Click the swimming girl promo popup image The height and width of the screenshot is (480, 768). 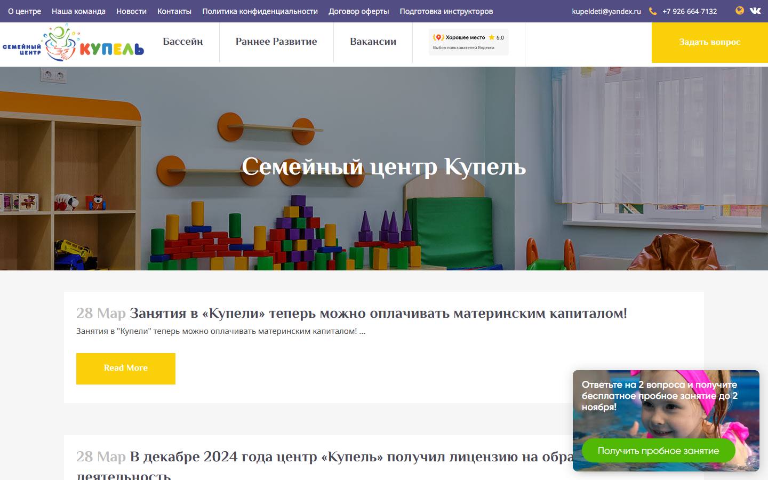[x=666, y=421]
